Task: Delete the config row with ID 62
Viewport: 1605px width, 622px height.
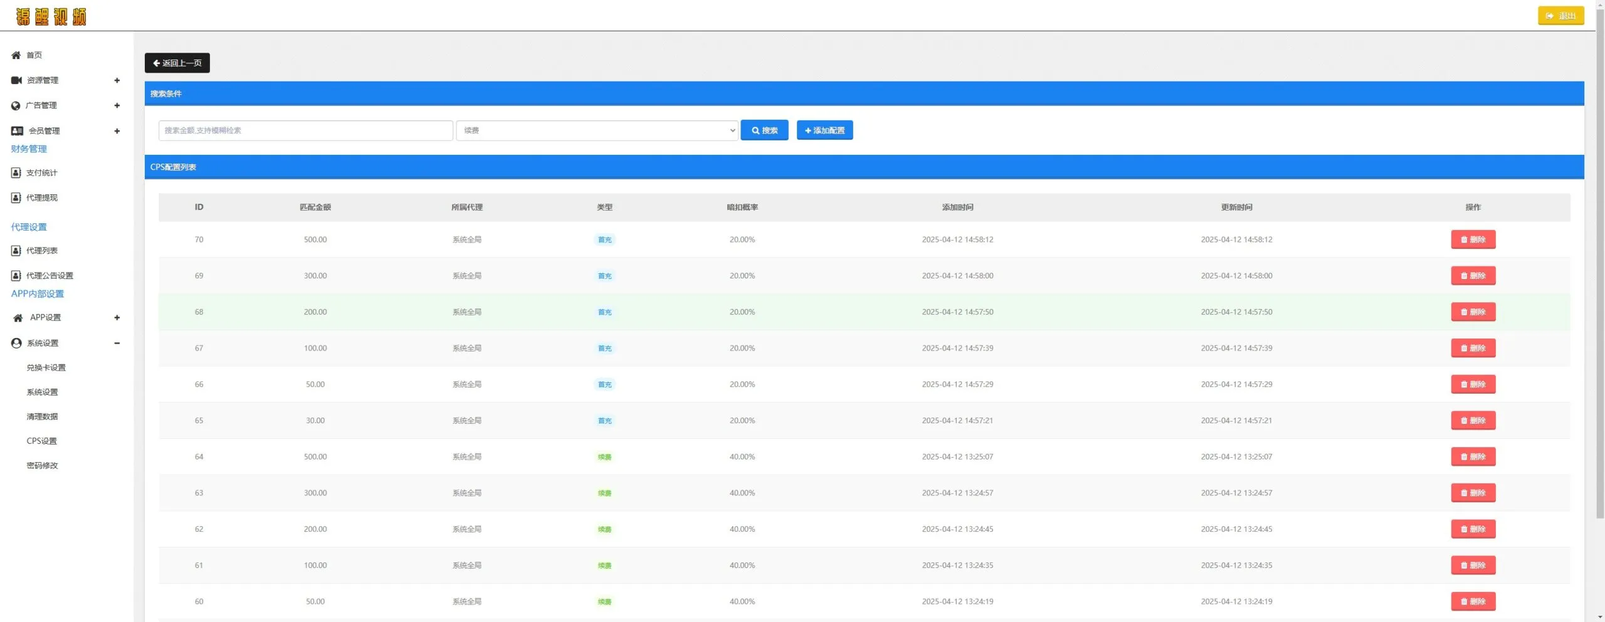Action: tap(1473, 529)
